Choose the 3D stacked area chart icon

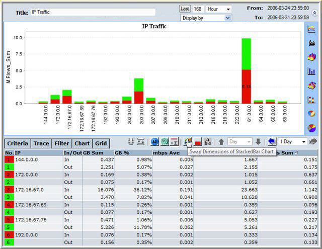point(311,57)
